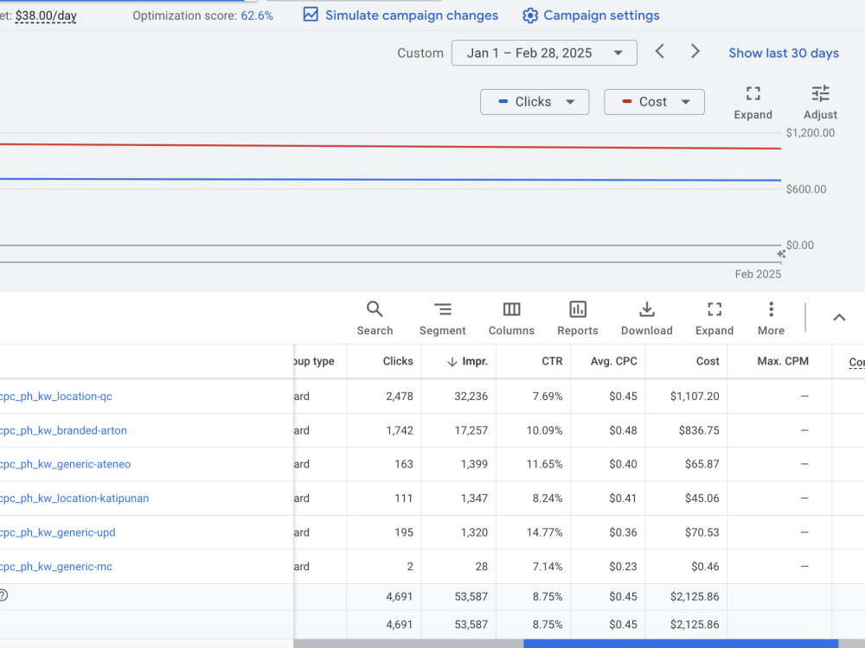Open ad group cpc_ph_kw_generic-ateneo
Screen dimensions: 865x648
pos(65,464)
